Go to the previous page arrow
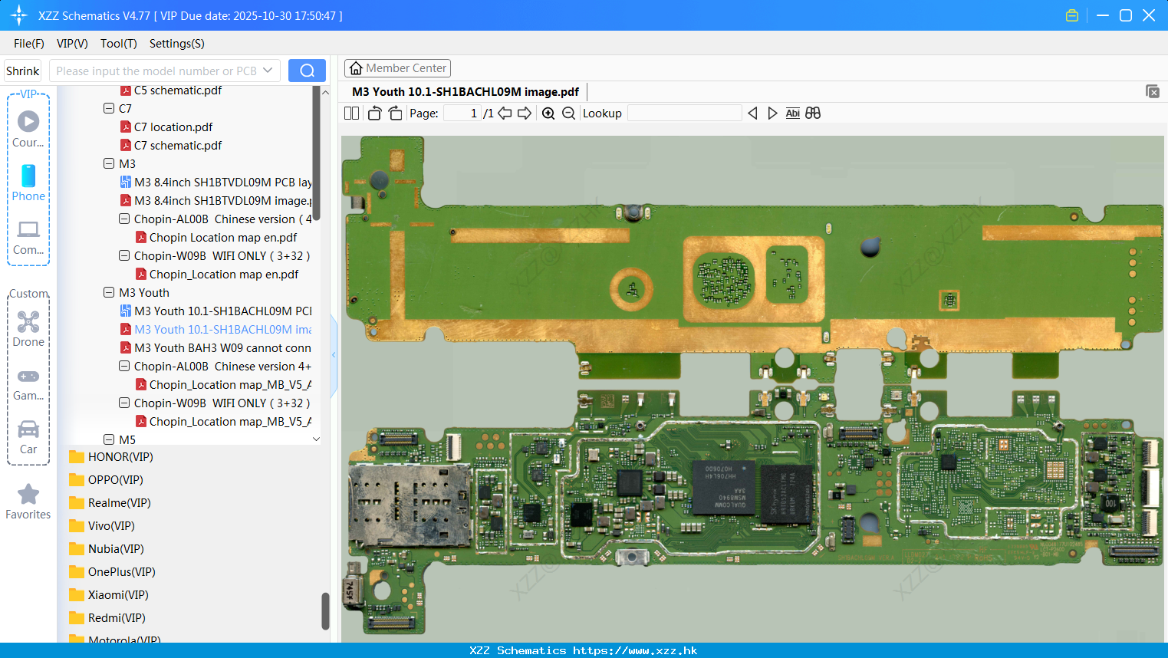1168x658 pixels. click(x=505, y=114)
